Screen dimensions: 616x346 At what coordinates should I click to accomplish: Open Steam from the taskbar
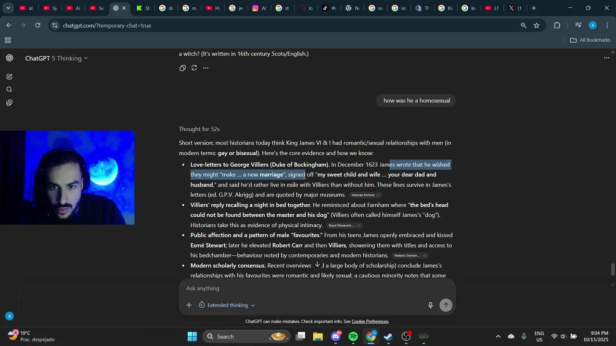(388, 336)
